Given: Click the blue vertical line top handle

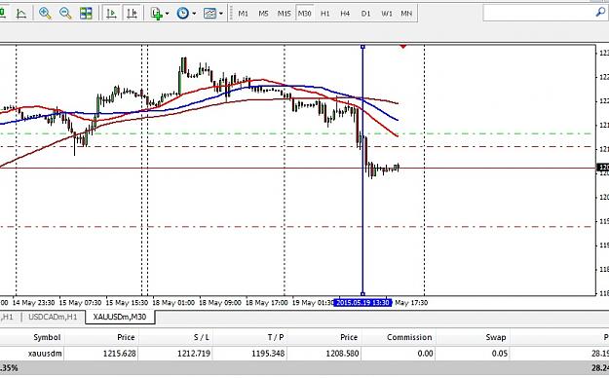Looking at the screenshot, I should pyautogui.click(x=362, y=47).
